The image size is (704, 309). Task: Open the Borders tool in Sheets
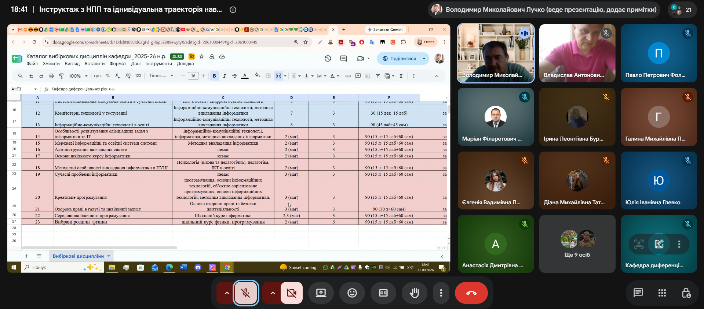(268, 76)
